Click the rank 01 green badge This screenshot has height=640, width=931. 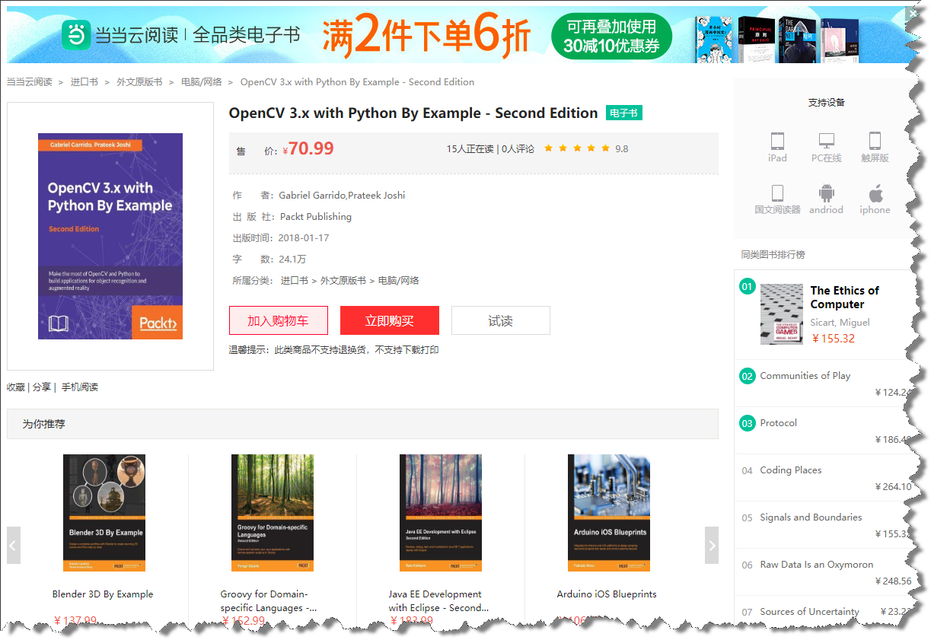[x=747, y=287]
